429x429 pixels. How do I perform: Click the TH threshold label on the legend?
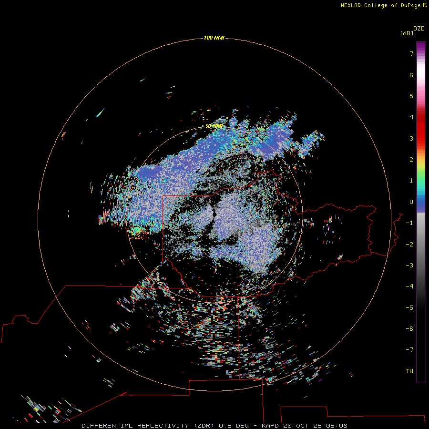(x=409, y=371)
